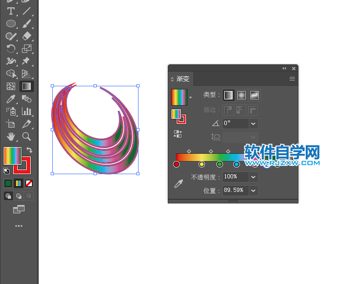Change screen mode
This screenshot has height=284, width=345.
pyautogui.click(x=19, y=209)
